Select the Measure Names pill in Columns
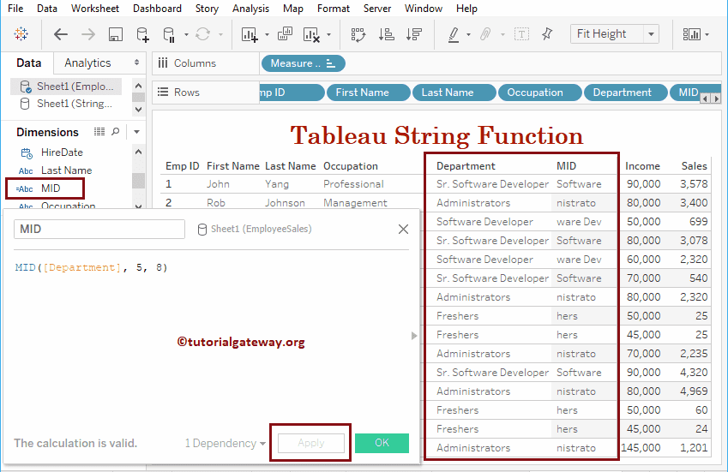 point(304,63)
